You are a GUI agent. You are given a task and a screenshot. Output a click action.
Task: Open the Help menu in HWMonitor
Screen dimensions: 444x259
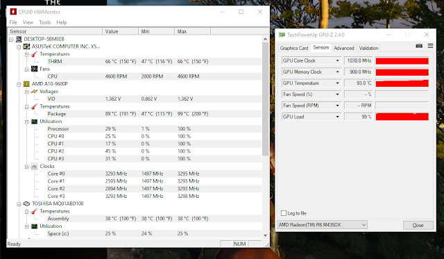pos(62,22)
